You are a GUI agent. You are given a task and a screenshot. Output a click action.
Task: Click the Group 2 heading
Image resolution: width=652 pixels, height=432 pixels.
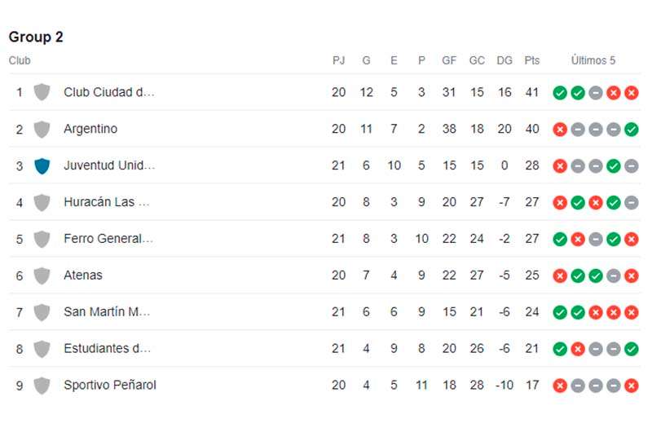coord(36,37)
